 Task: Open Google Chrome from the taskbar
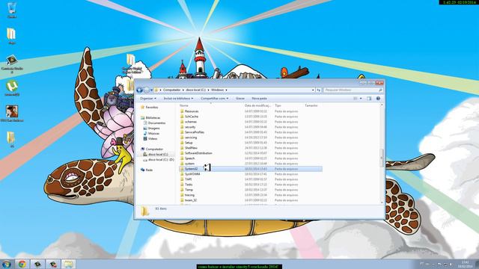point(22,264)
